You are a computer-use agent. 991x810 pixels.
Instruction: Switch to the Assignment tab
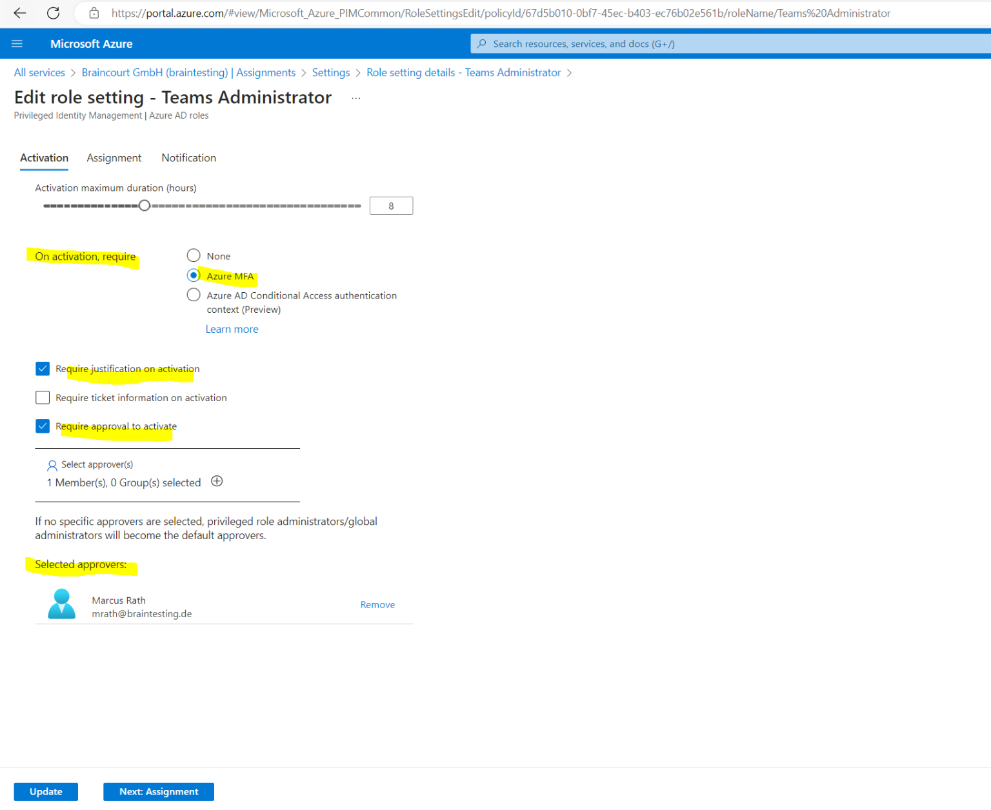coord(114,158)
